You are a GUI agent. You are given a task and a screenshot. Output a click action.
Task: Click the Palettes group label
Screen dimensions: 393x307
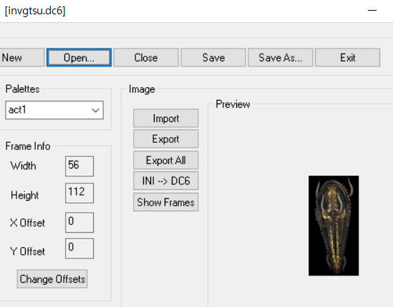(x=23, y=89)
